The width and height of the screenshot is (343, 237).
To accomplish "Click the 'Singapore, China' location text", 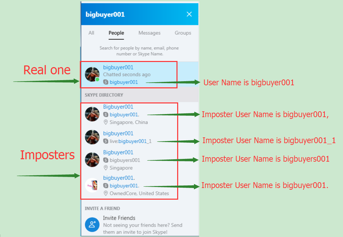I will click(x=128, y=122).
